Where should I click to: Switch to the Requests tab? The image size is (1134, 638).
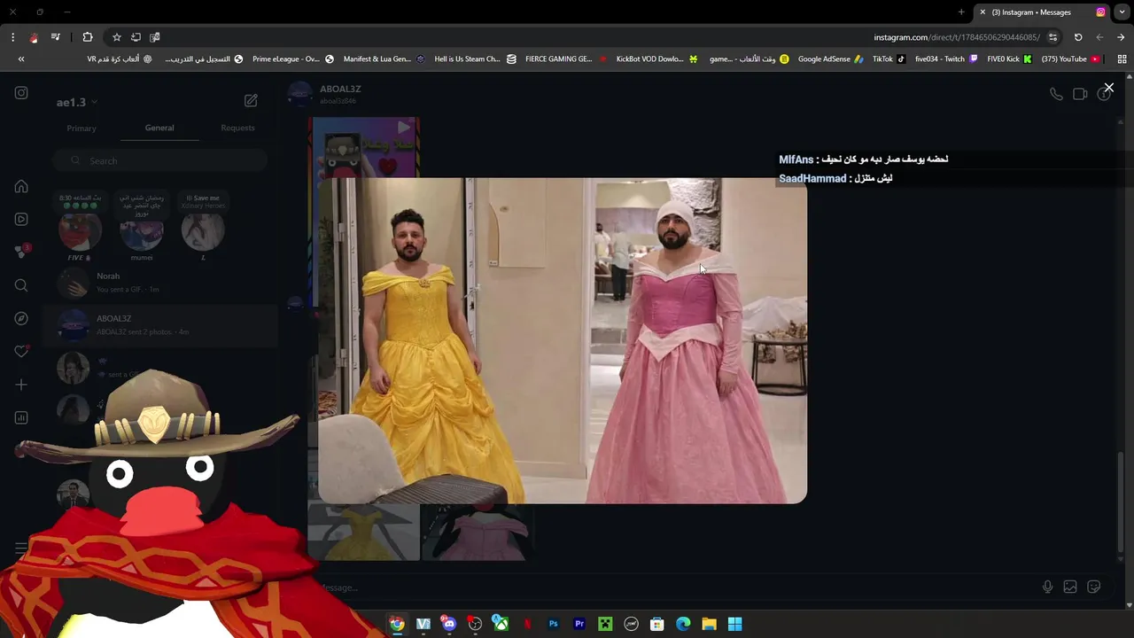pyautogui.click(x=237, y=128)
